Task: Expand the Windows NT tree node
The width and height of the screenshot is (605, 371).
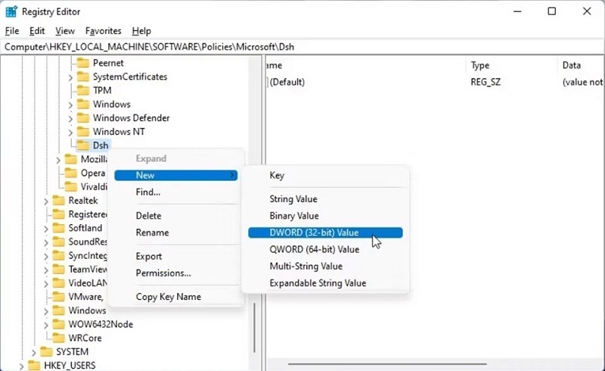Action: [x=70, y=132]
